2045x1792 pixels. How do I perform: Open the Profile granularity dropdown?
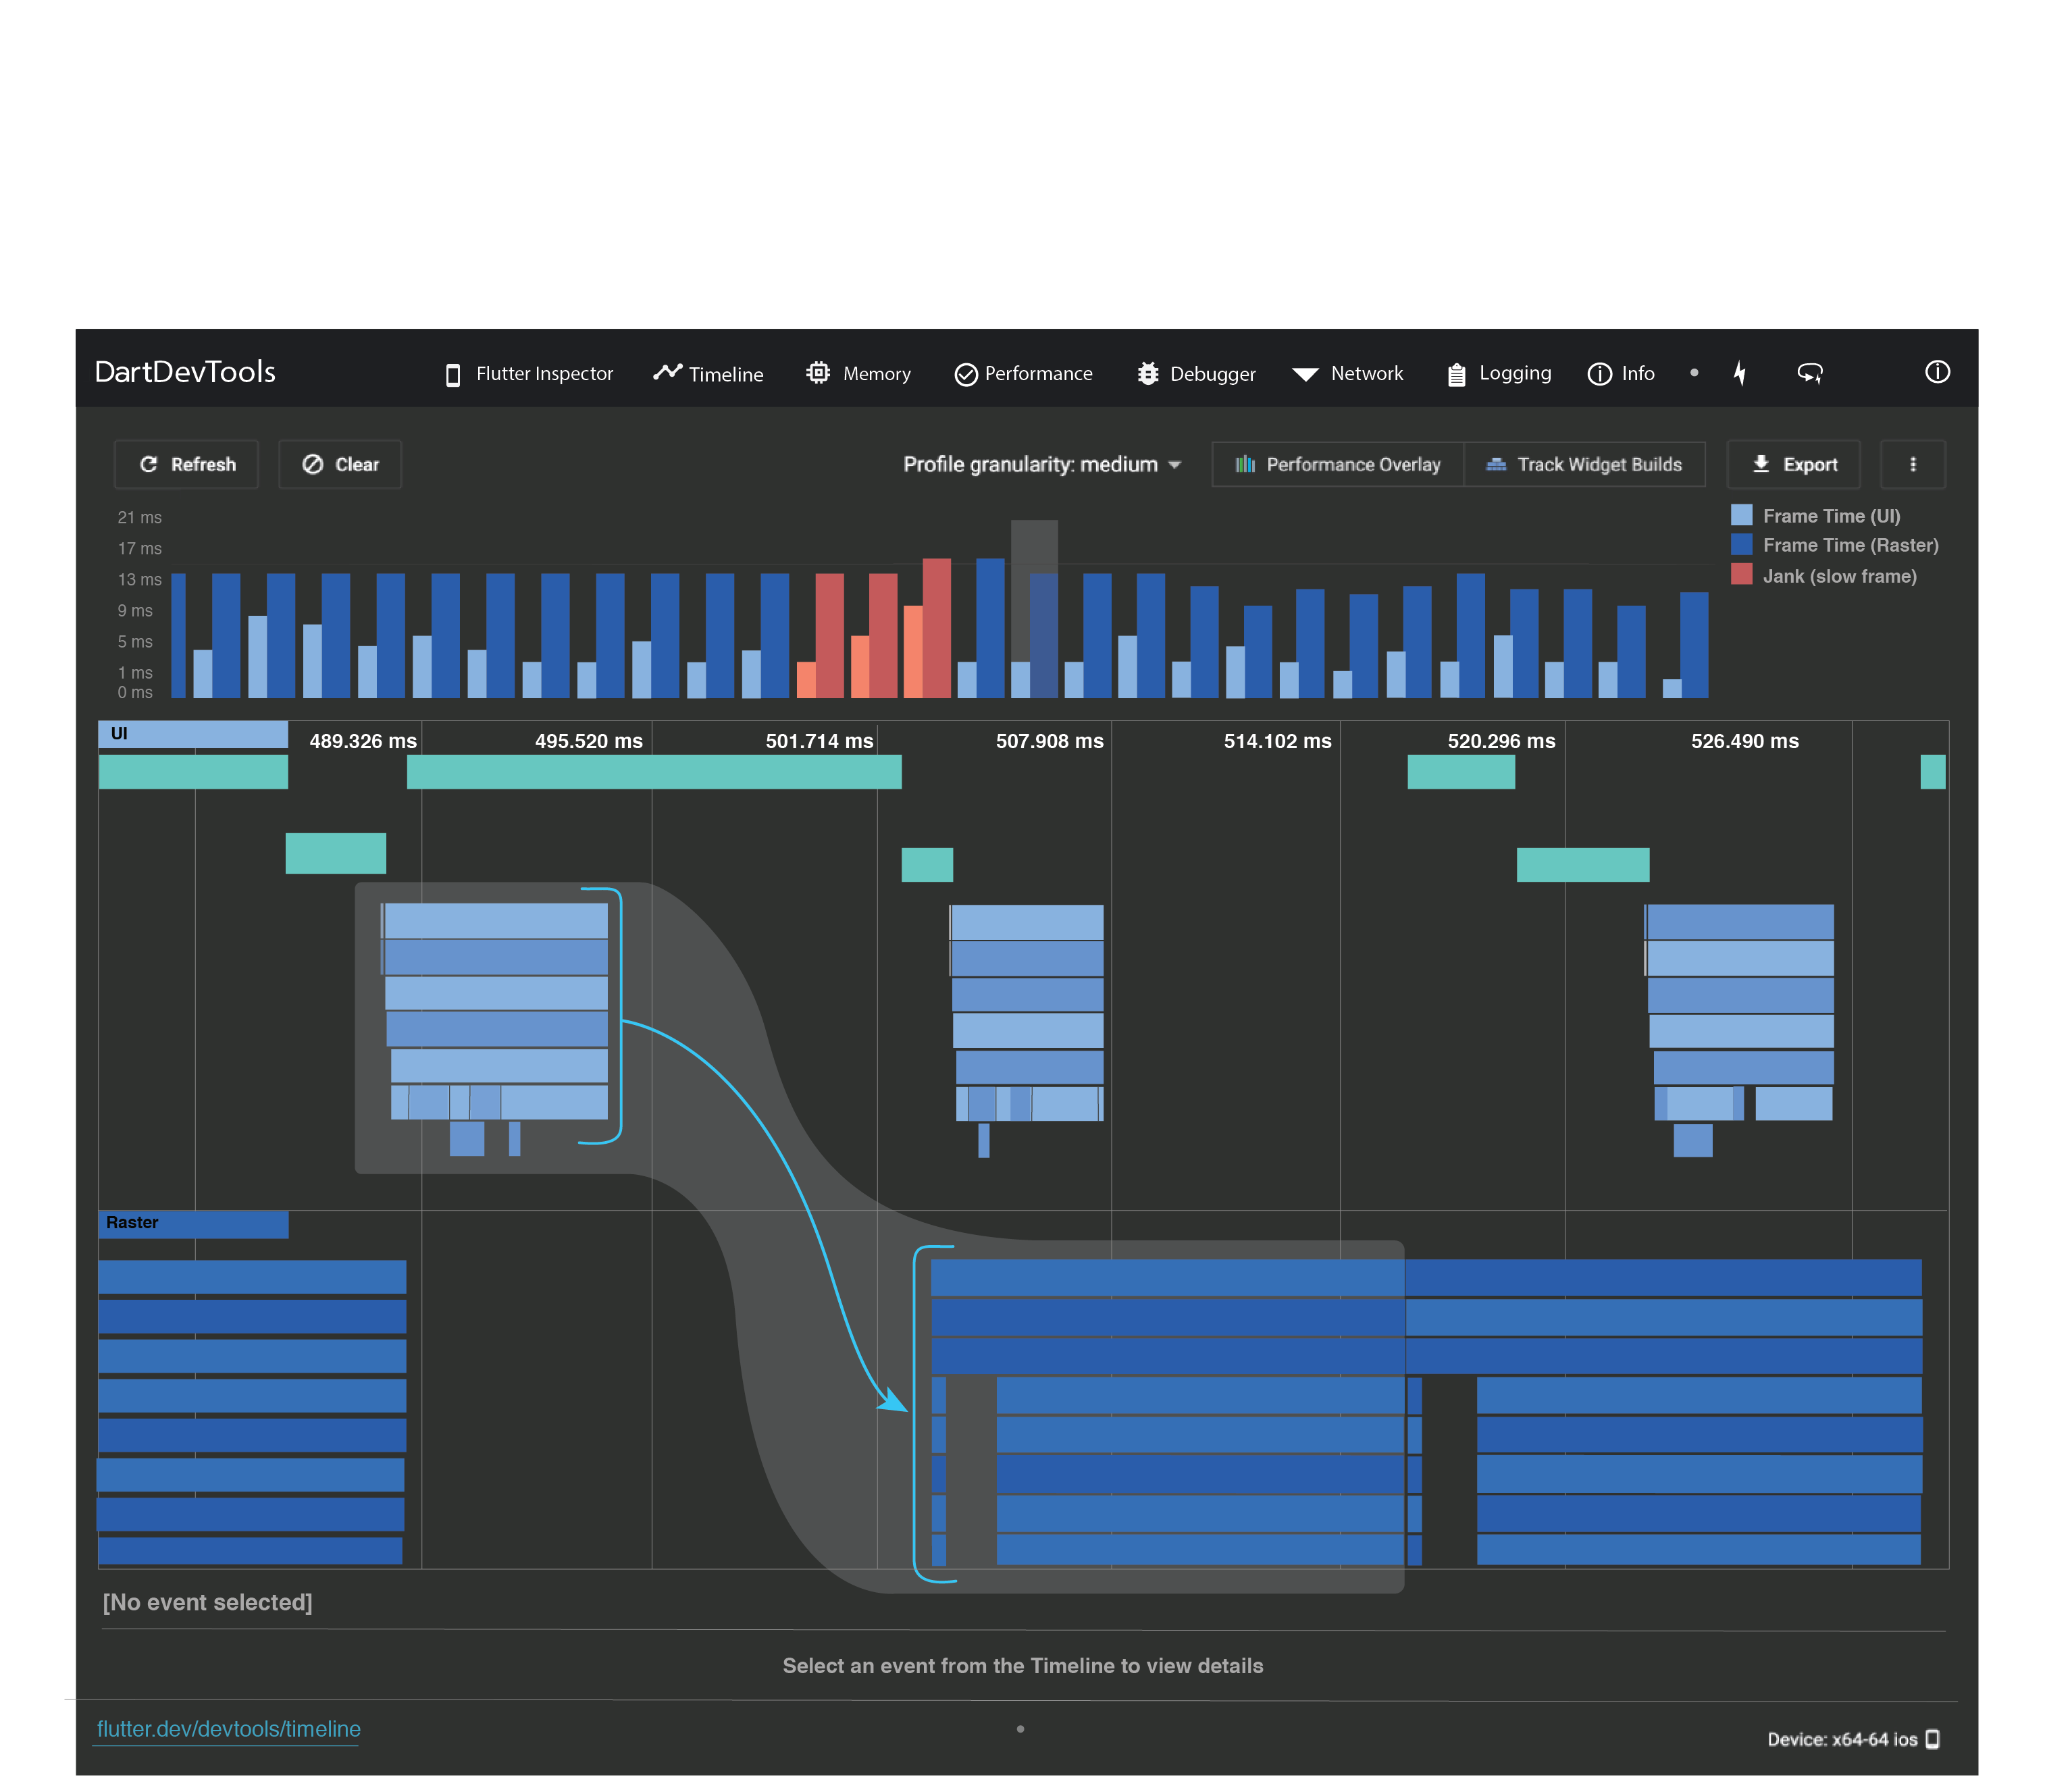(x=1041, y=464)
